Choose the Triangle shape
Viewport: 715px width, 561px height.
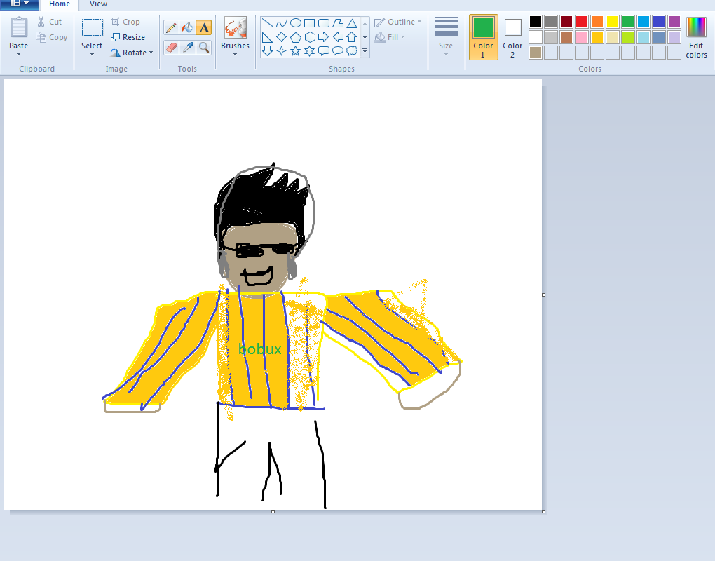(352, 23)
